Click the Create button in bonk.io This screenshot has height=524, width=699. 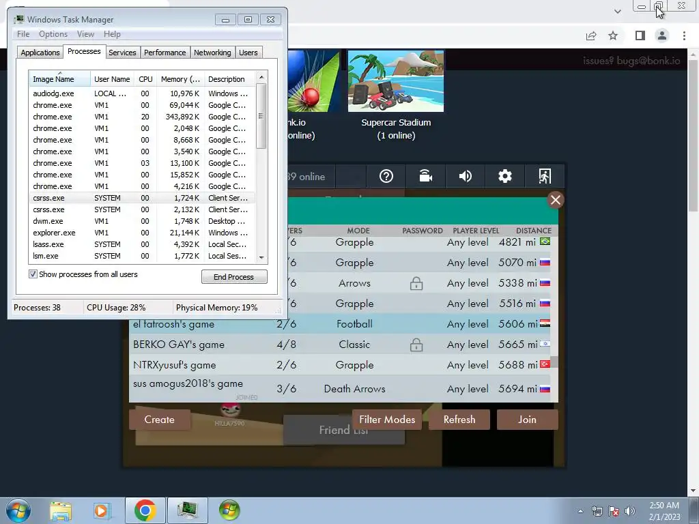pos(160,420)
